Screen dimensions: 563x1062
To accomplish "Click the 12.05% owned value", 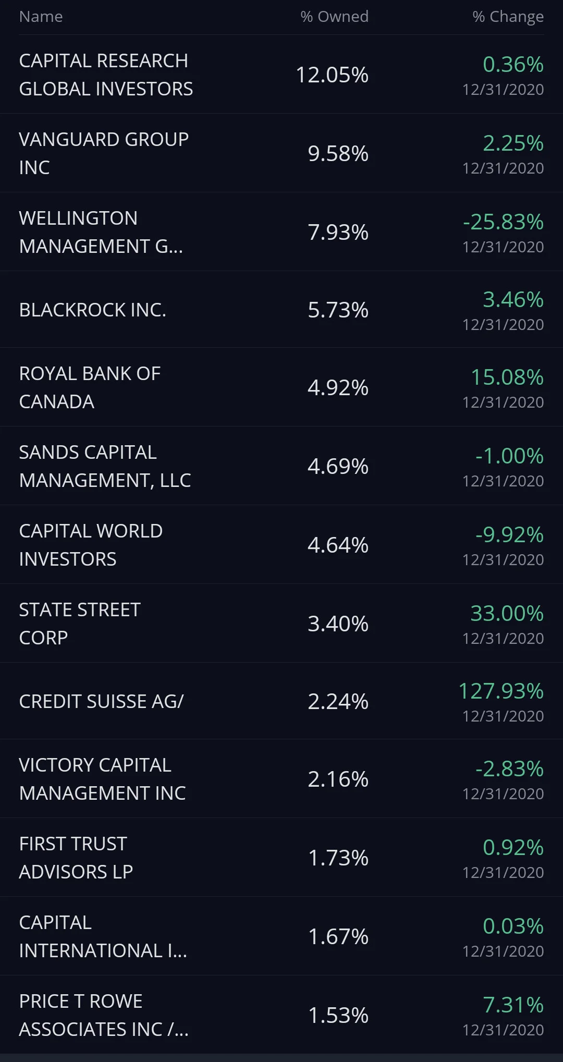I will [332, 75].
